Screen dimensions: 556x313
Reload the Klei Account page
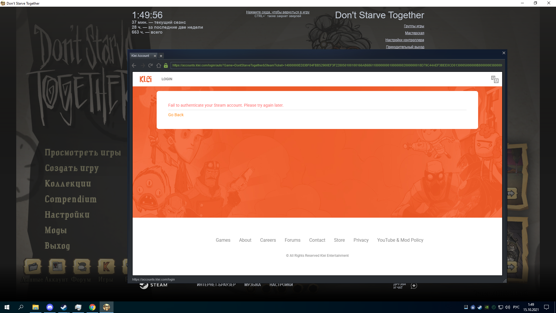coord(150,65)
